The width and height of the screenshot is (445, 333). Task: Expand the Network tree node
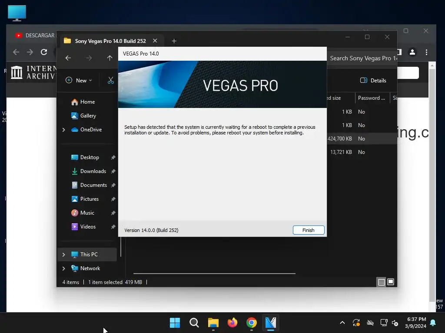coord(63,268)
